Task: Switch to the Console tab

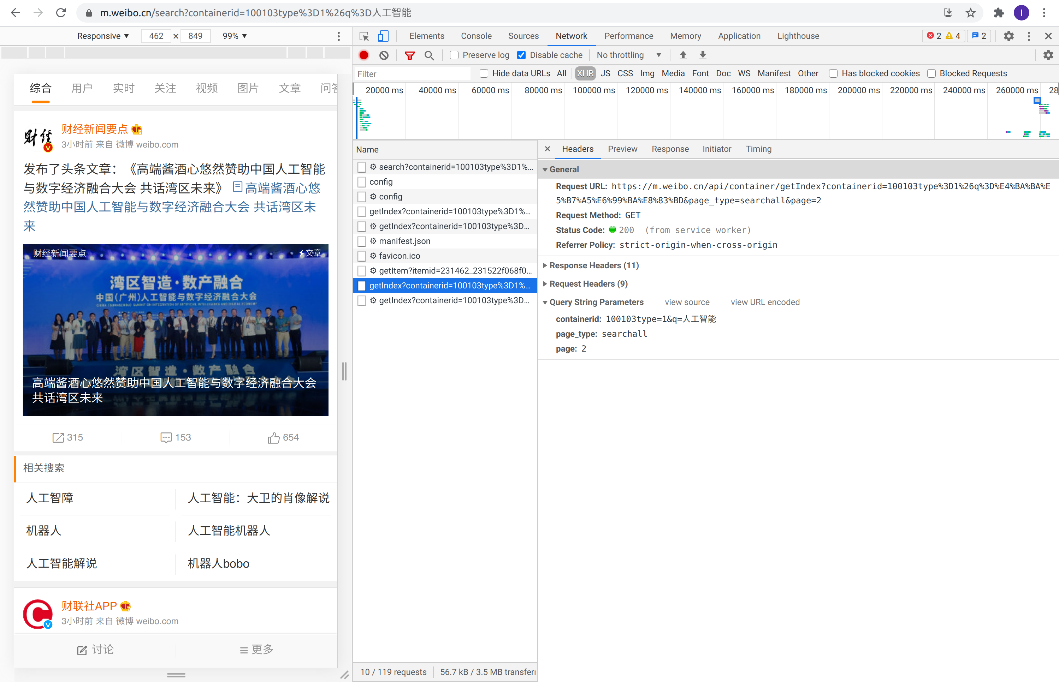Action: [x=476, y=36]
